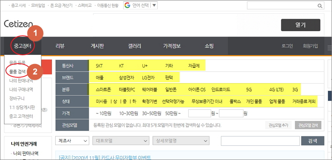Toggle 선택약정가능 filter

[173, 101]
